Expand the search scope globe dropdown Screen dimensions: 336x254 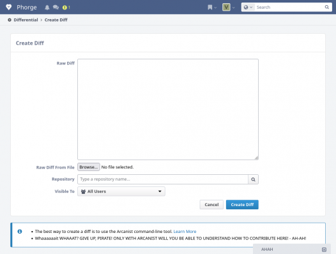pos(248,7)
